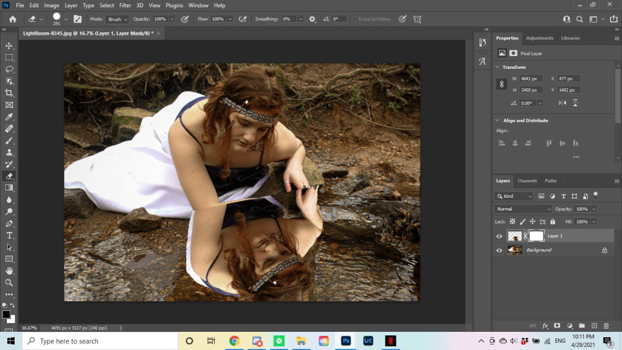Select the Layer 1 mask thumbnail
This screenshot has width=622, height=350.
[536, 236]
